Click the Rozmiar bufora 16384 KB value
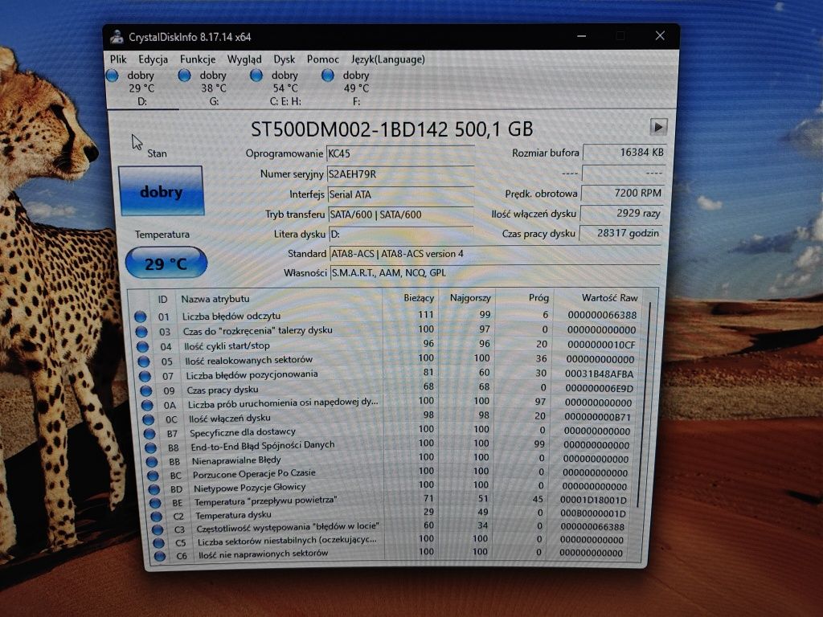 coord(624,152)
